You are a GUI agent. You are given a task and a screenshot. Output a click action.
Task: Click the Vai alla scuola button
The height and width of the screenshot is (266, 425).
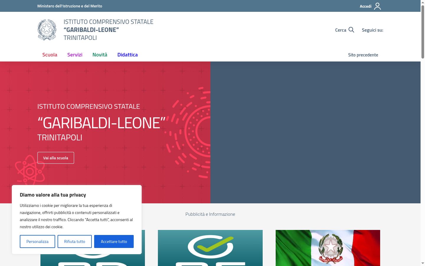pos(56,158)
